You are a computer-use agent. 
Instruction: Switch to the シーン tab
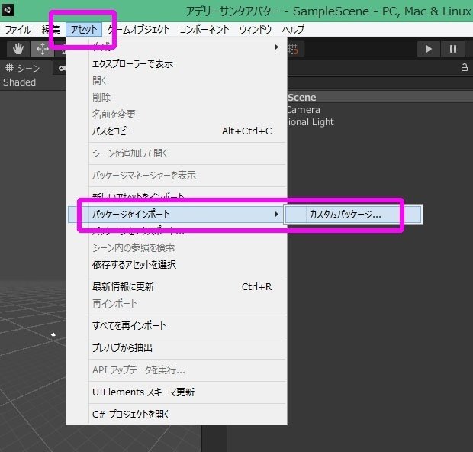tap(23, 68)
